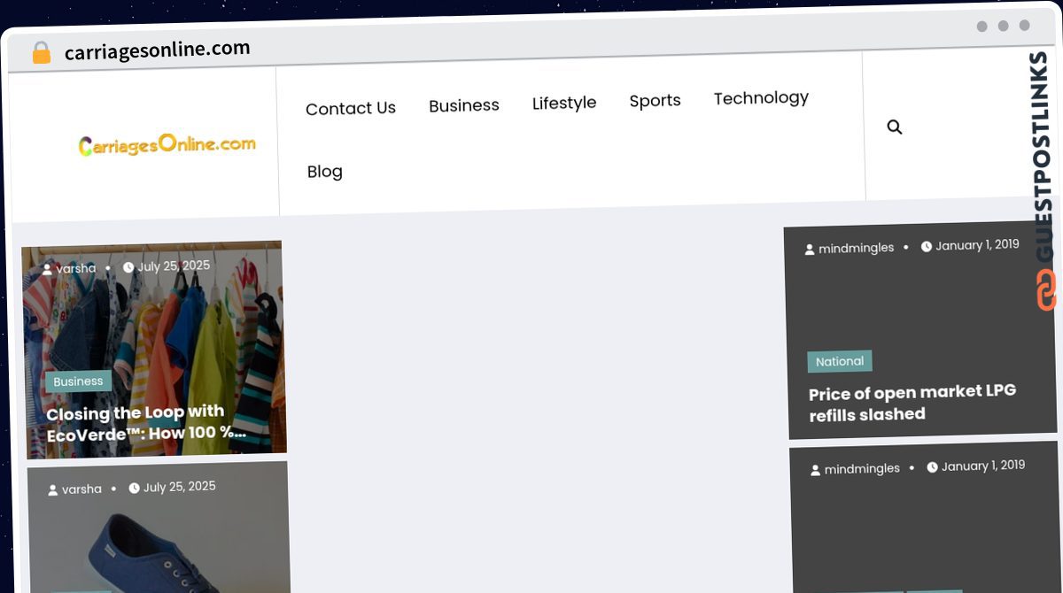The image size is (1063, 593).
Task: Click user icon on lower mindmingles card
Action: coord(816,470)
